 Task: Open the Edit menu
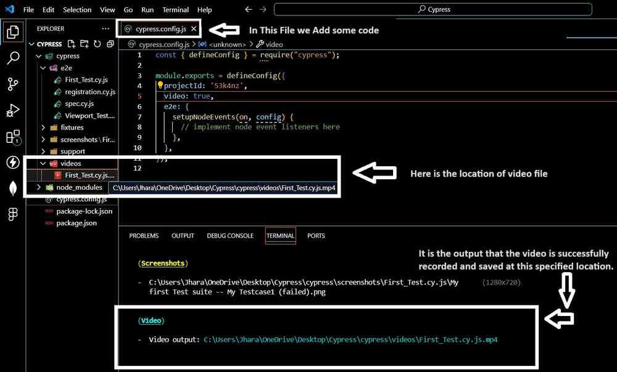48,9
